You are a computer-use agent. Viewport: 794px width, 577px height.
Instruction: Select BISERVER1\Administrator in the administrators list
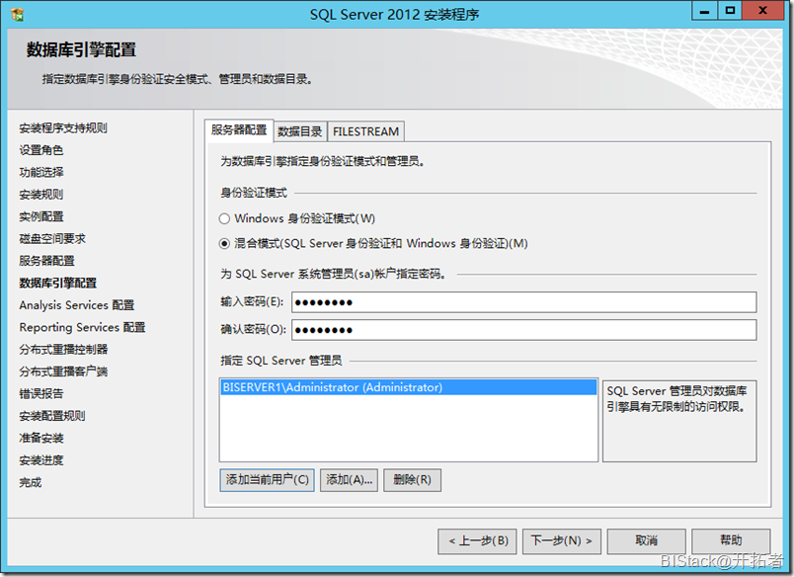(x=409, y=387)
